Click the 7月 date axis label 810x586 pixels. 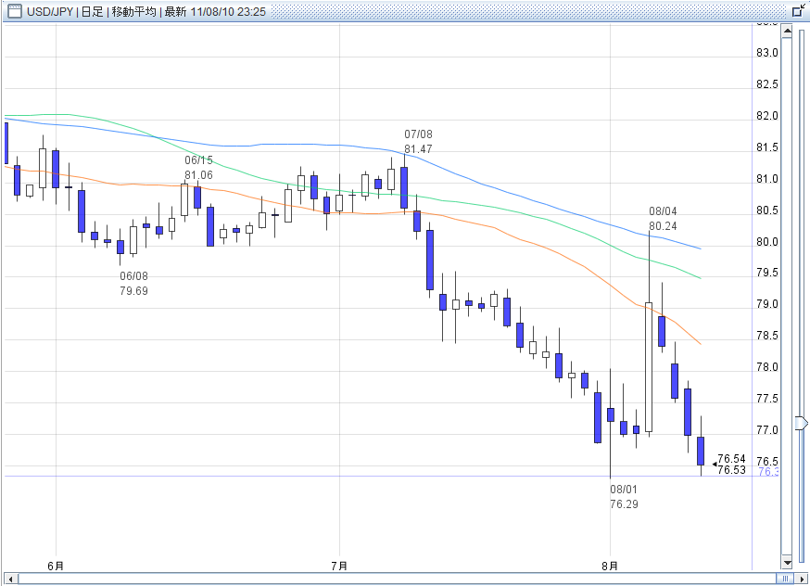(339, 566)
